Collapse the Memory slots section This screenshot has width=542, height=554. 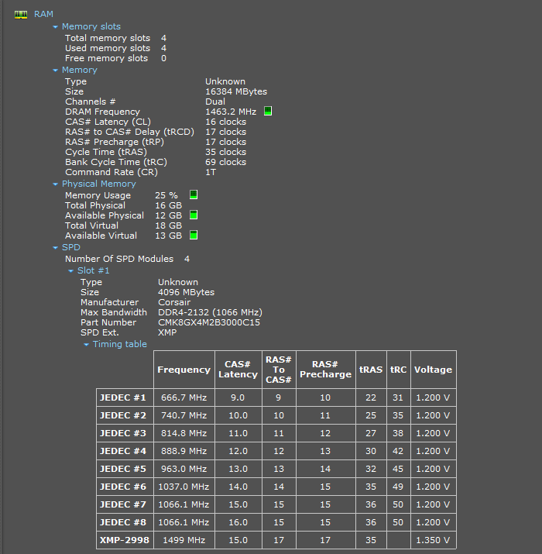55,27
